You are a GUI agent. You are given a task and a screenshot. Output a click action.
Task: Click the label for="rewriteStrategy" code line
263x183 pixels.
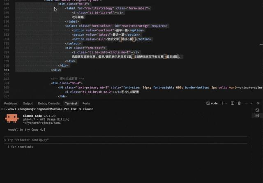[x=107, y=8]
